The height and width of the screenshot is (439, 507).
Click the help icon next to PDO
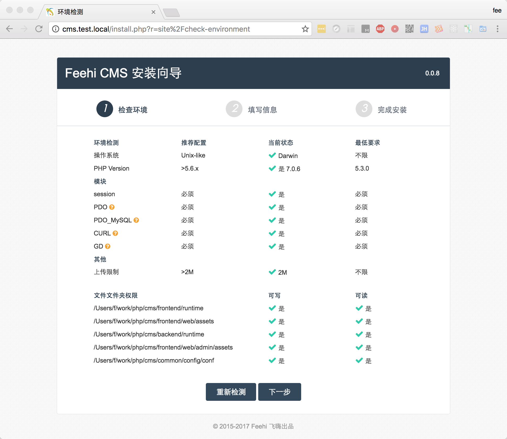(x=112, y=207)
